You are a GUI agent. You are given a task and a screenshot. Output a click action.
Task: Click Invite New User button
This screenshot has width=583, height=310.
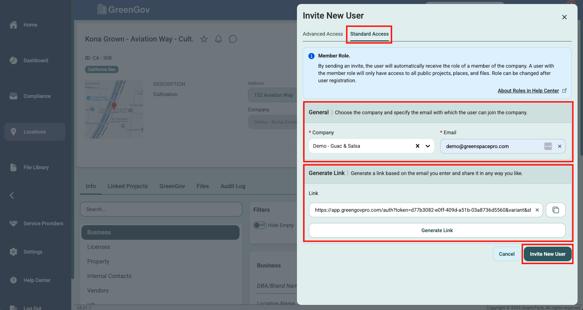coord(547,254)
